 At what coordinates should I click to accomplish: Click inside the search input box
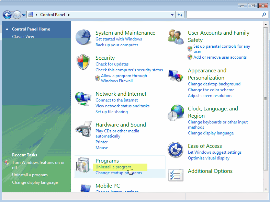pyautogui.click(x=224, y=15)
